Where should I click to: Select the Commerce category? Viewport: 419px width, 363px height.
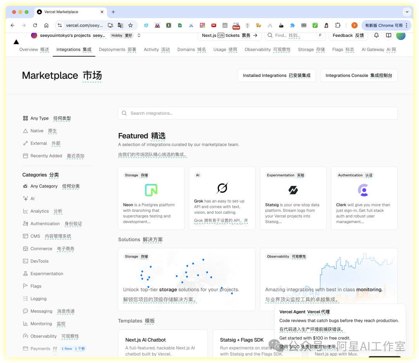click(x=48, y=249)
